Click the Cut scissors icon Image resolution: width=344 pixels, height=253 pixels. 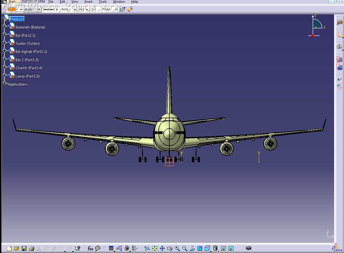pyautogui.click(x=39, y=248)
